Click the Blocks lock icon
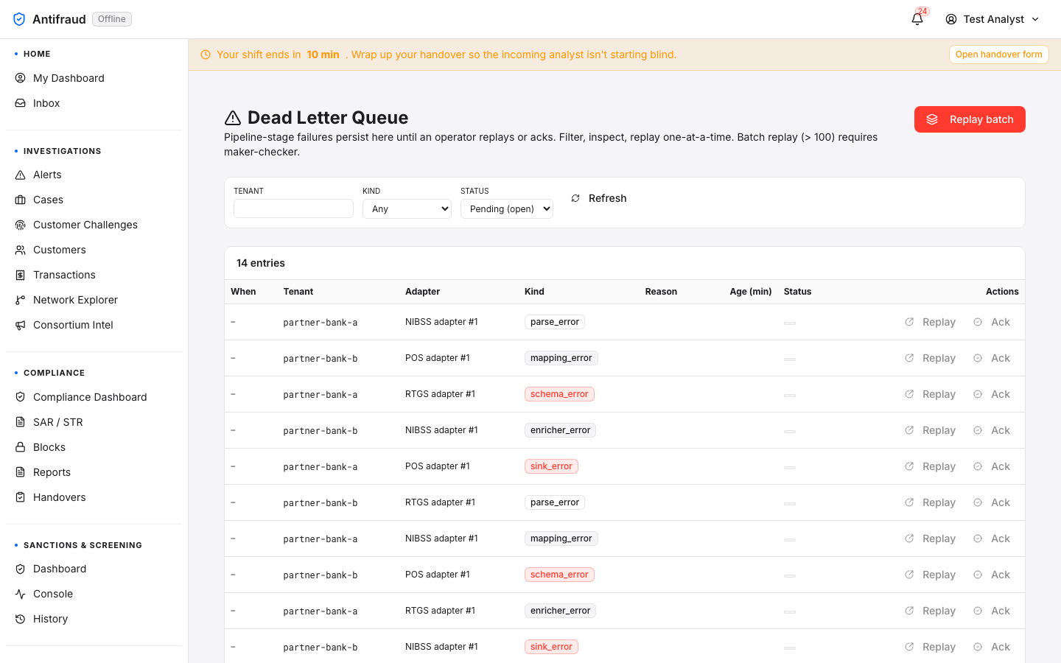 click(21, 447)
